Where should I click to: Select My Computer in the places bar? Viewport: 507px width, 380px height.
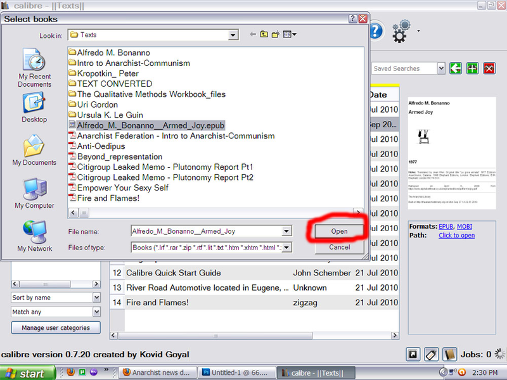point(34,193)
